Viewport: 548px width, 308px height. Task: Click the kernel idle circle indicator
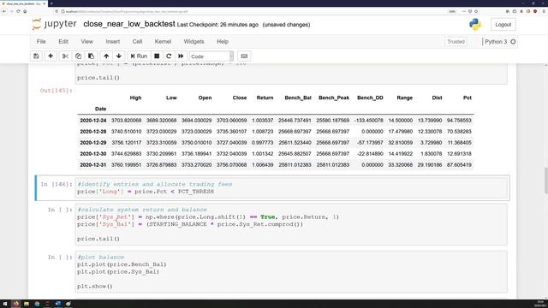click(513, 42)
